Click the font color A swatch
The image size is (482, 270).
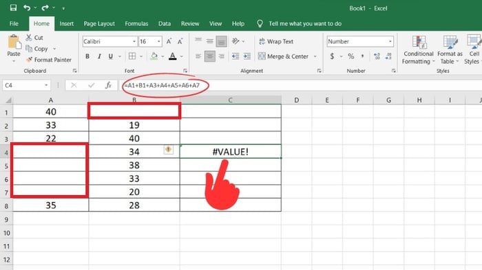tap(173, 56)
